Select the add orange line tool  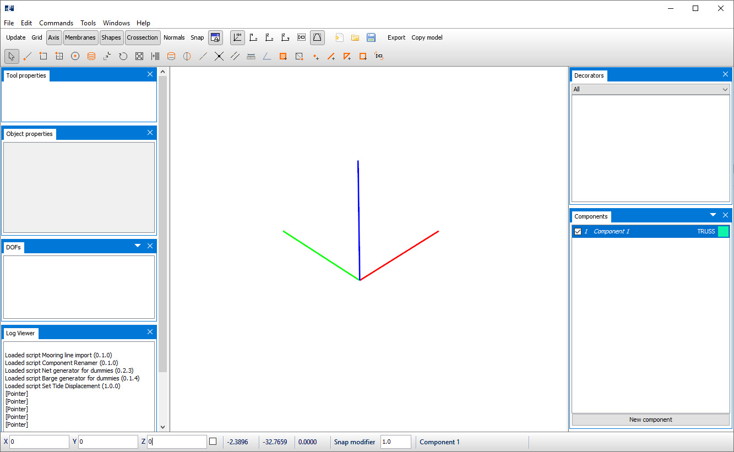tap(331, 56)
